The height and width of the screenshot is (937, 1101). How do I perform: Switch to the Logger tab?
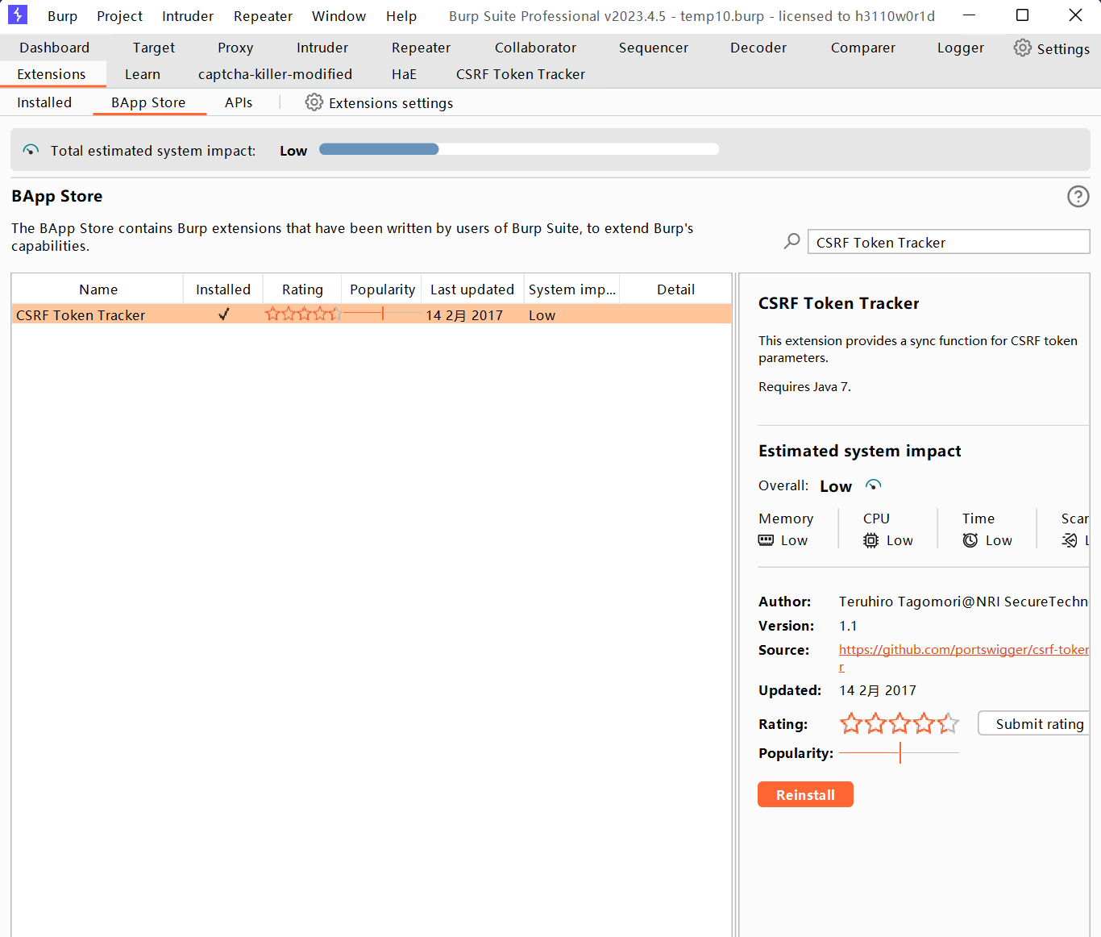(x=961, y=48)
